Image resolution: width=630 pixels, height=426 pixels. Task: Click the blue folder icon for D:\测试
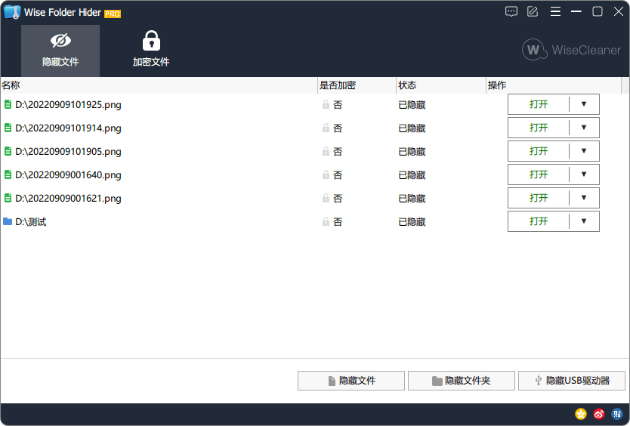click(x=8, y=221)
